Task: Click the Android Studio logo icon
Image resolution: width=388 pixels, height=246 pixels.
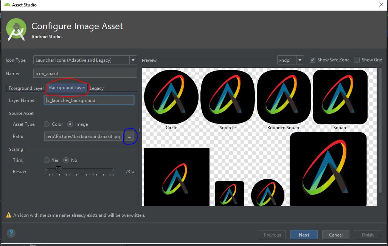Action: pyautogui.click(x=16, y=30)
